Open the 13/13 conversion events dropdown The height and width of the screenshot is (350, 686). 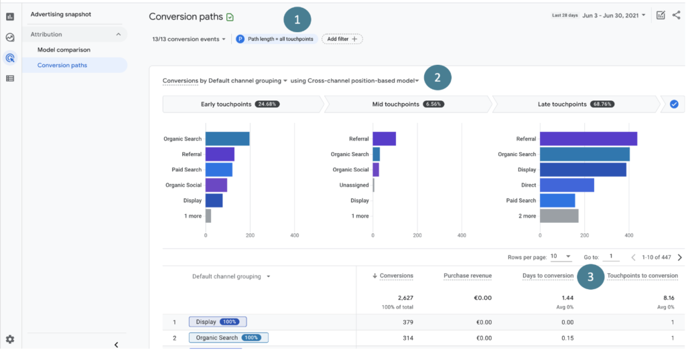[189, 39]
